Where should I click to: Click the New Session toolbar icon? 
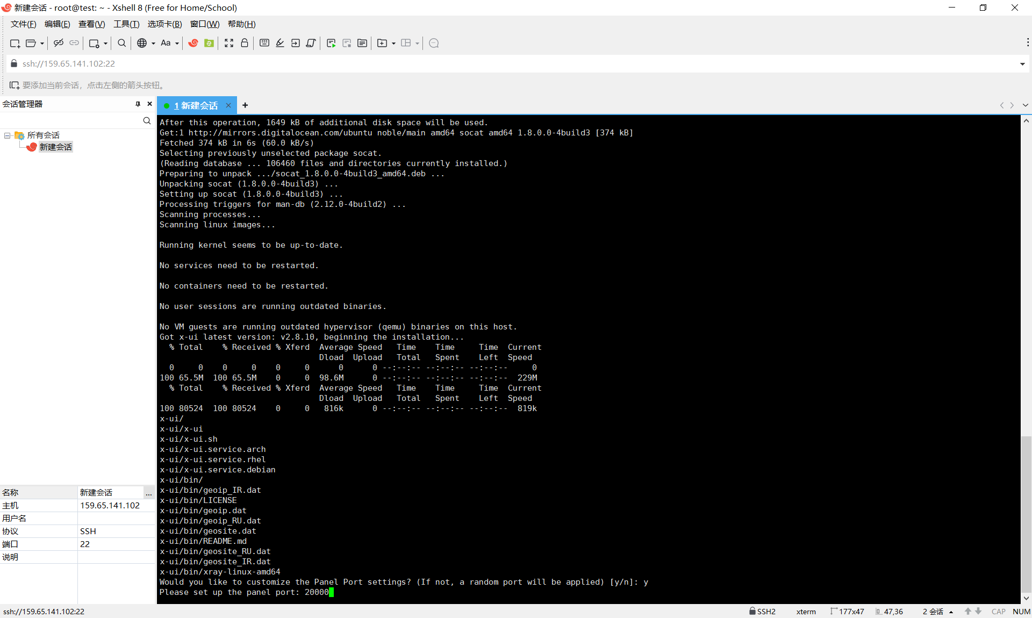(15, 43)
